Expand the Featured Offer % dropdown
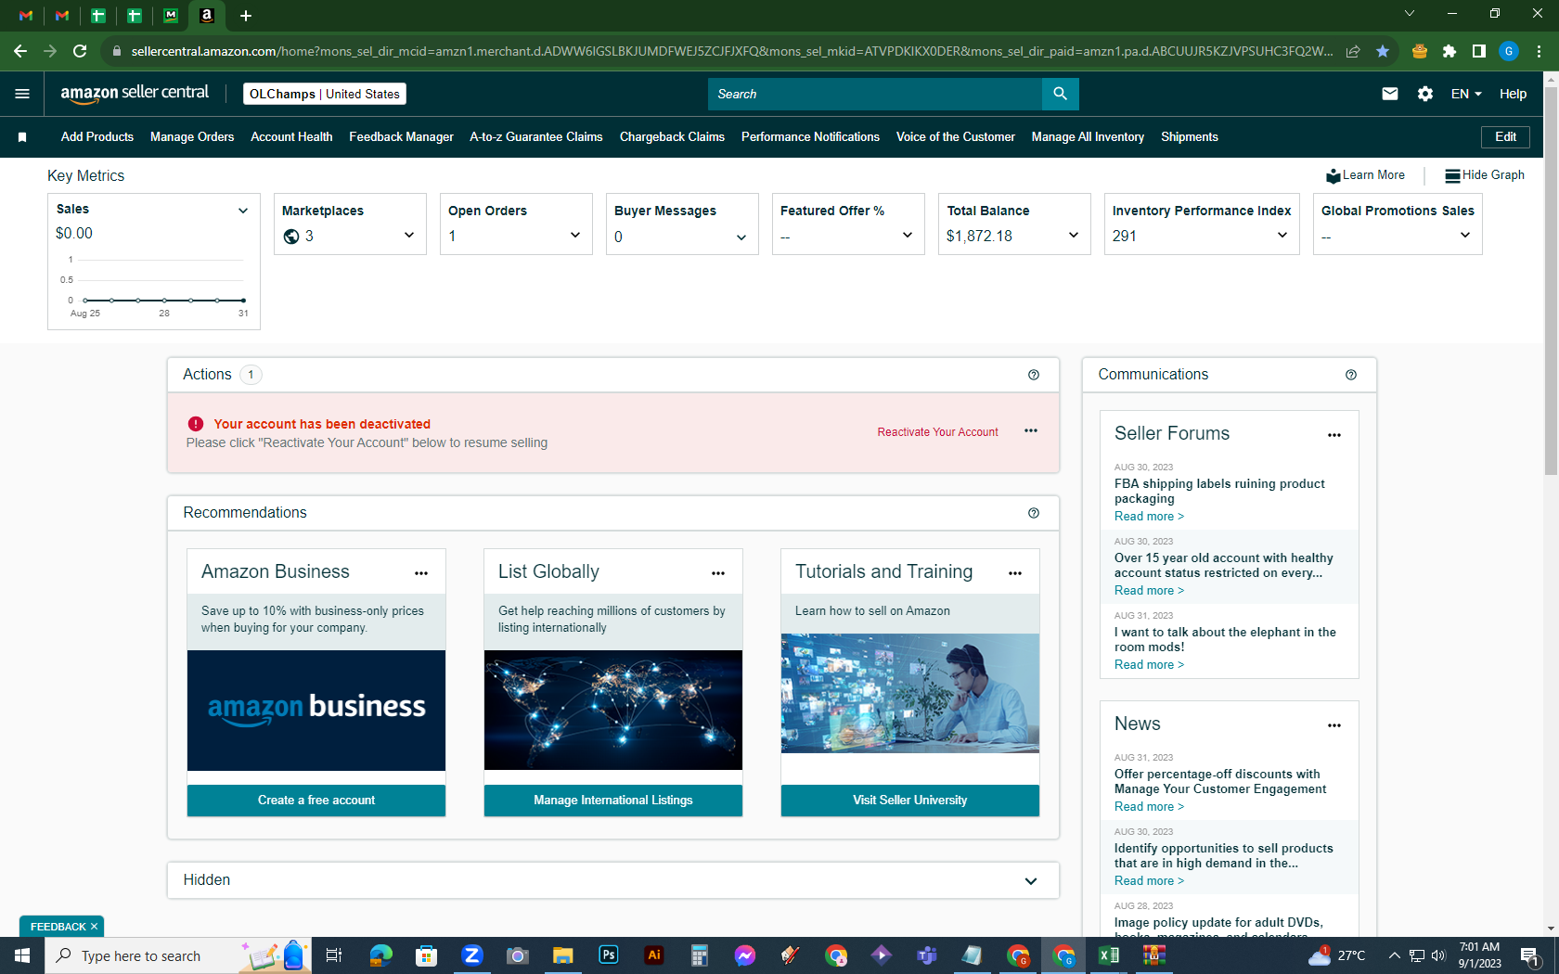 click(x=908, y=236)
